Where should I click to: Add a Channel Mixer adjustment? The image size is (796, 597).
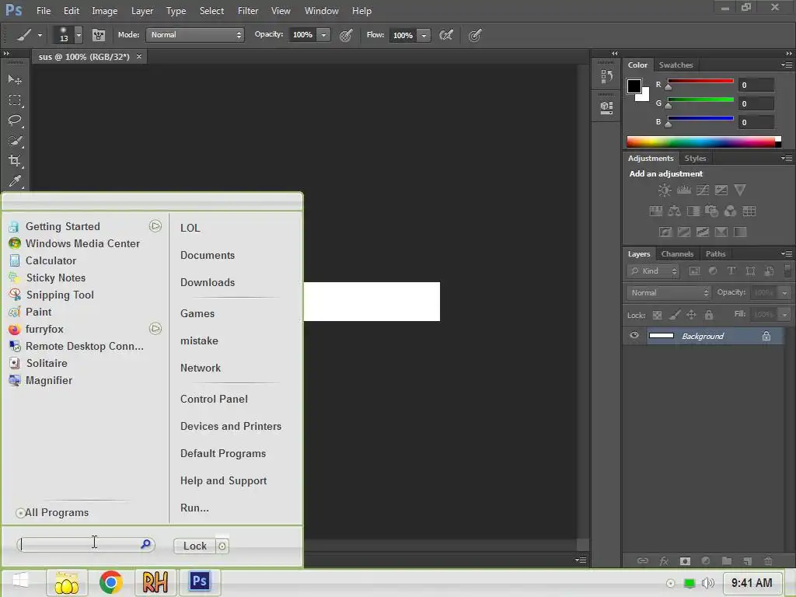[x=731, y=211]
